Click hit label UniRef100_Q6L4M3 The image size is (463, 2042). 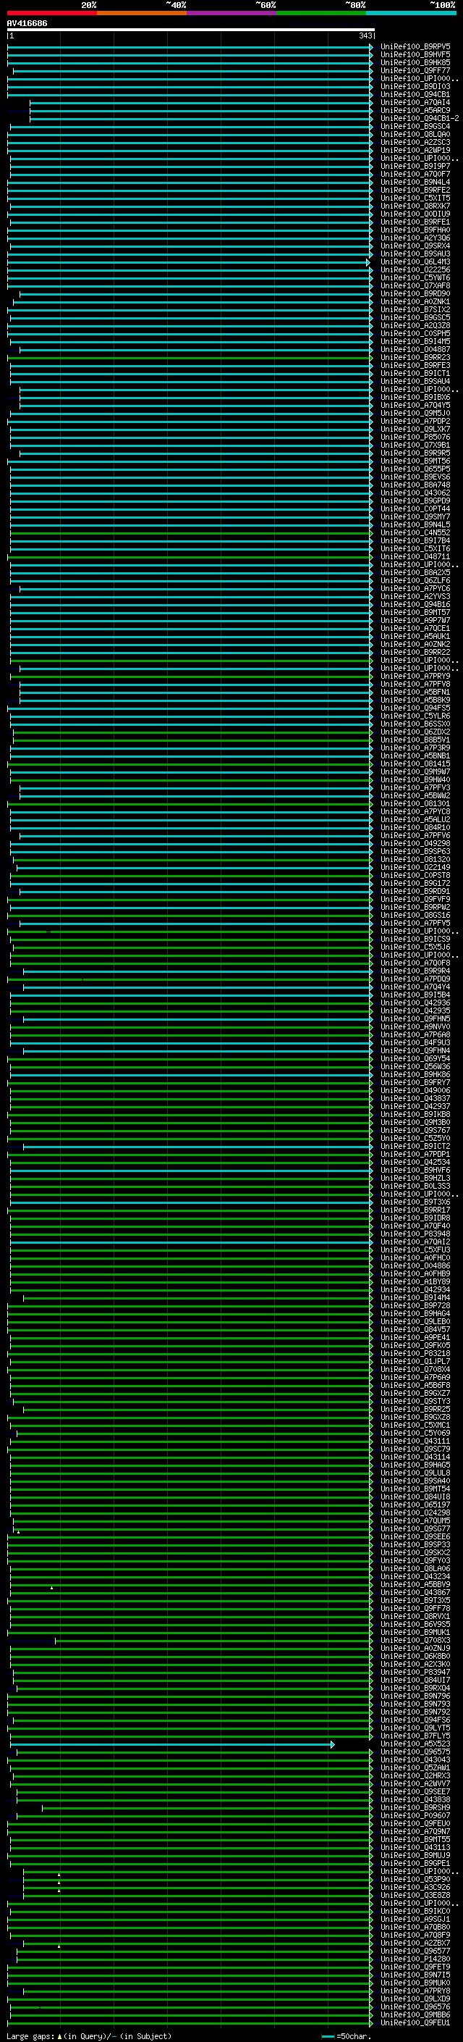[x=415, y=261]
